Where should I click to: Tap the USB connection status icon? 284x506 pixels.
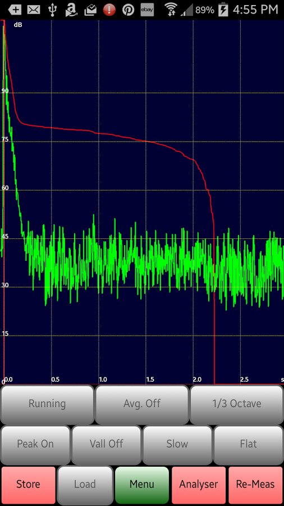click(52, 10)
